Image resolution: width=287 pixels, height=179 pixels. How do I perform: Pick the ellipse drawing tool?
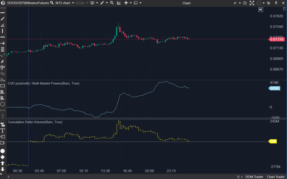coord(3,104)
